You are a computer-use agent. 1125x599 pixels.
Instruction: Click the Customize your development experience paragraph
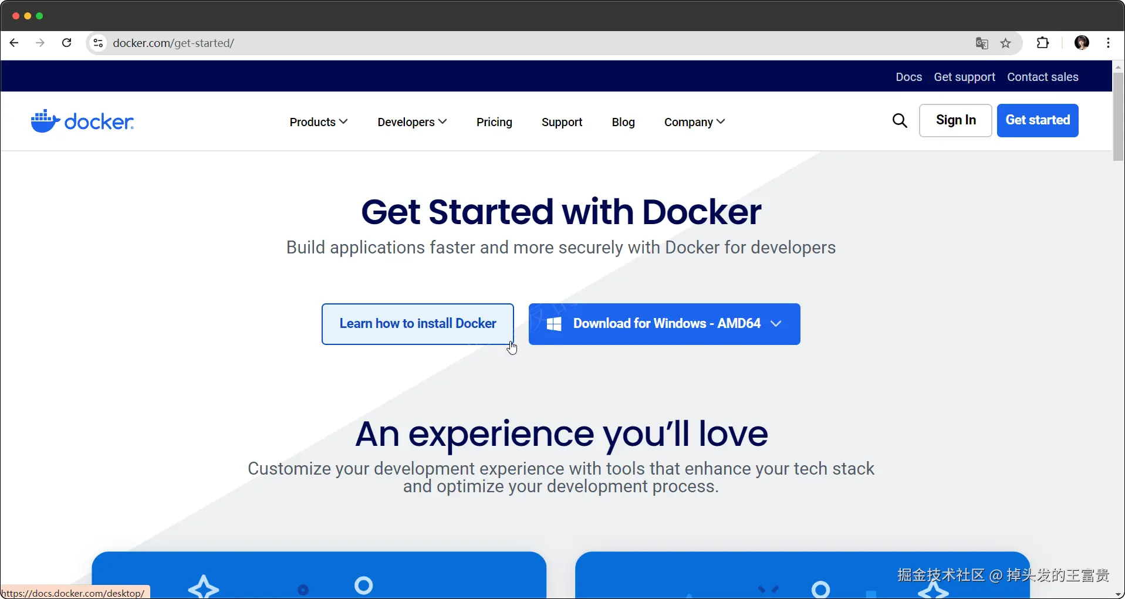pos(561,478)
